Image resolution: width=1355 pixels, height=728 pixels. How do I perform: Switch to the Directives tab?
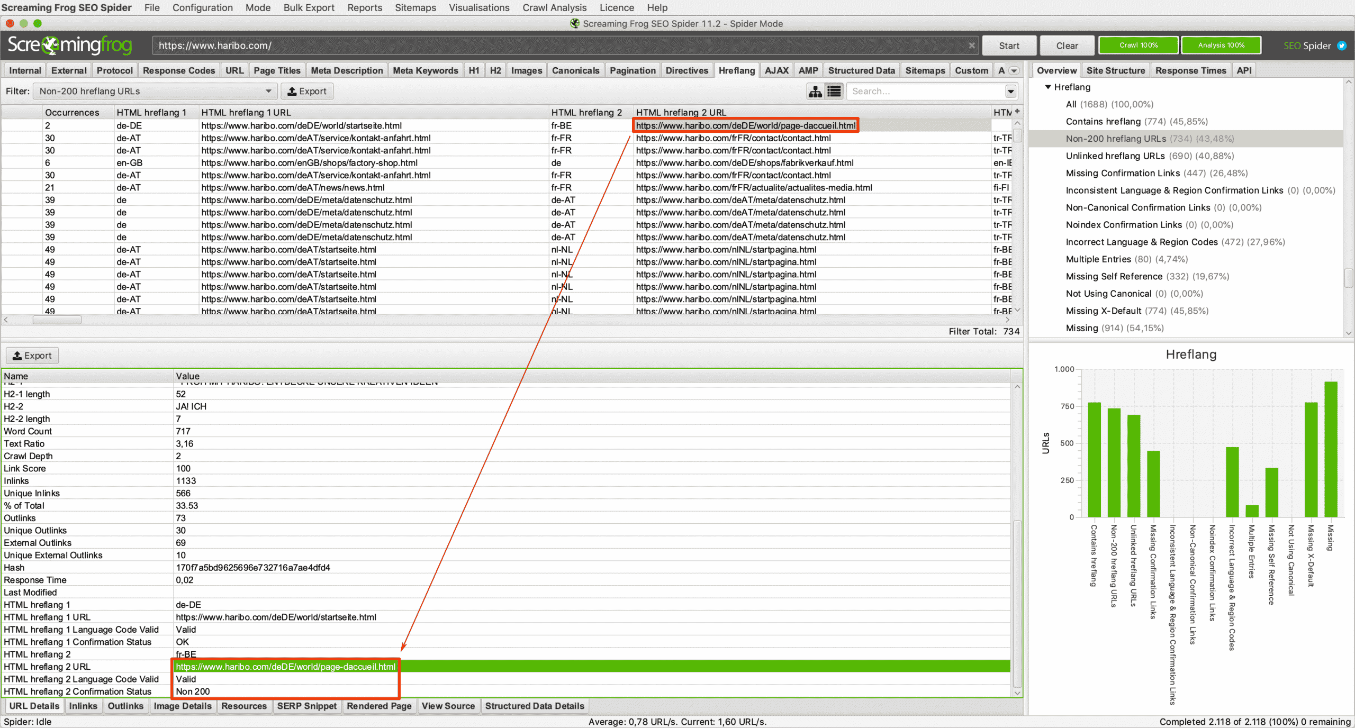[x=686, y=70]
